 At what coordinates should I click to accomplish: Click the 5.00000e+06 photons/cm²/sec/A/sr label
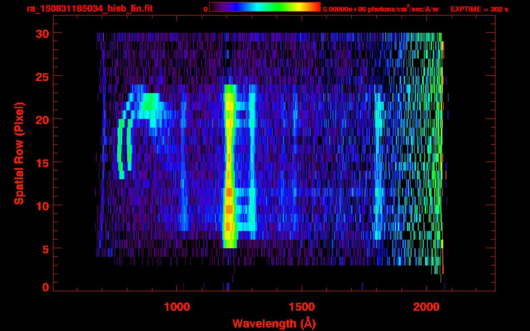(381, 9)
